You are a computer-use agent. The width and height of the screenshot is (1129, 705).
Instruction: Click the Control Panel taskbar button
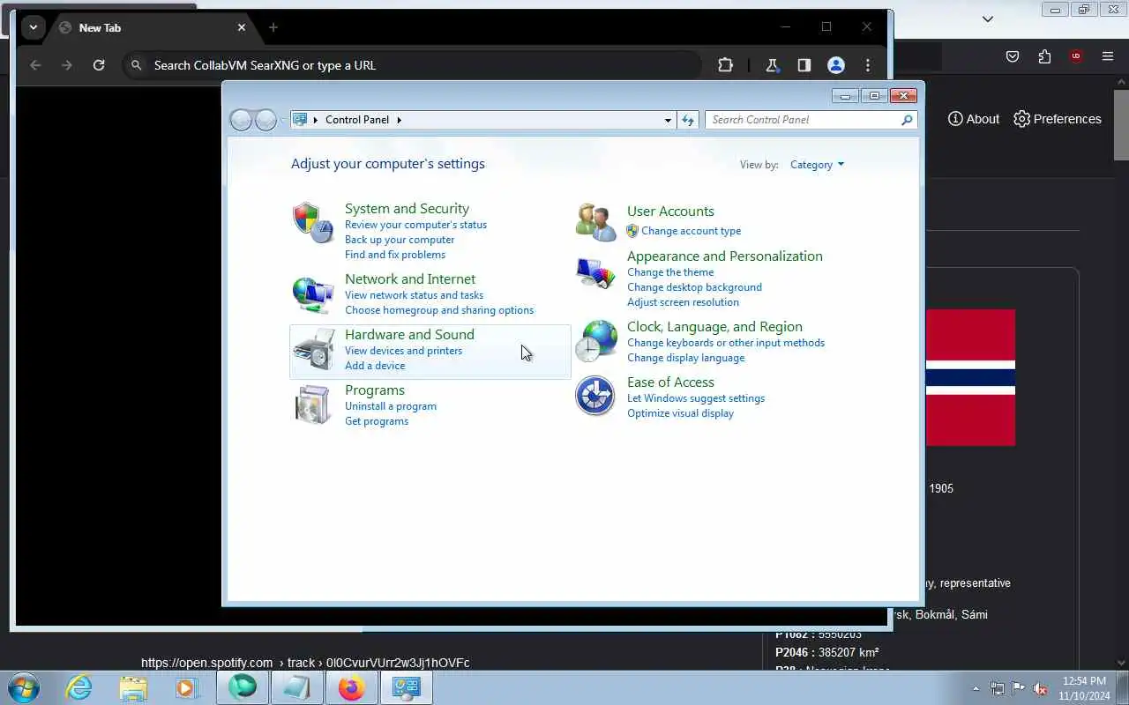coord(406,687)
